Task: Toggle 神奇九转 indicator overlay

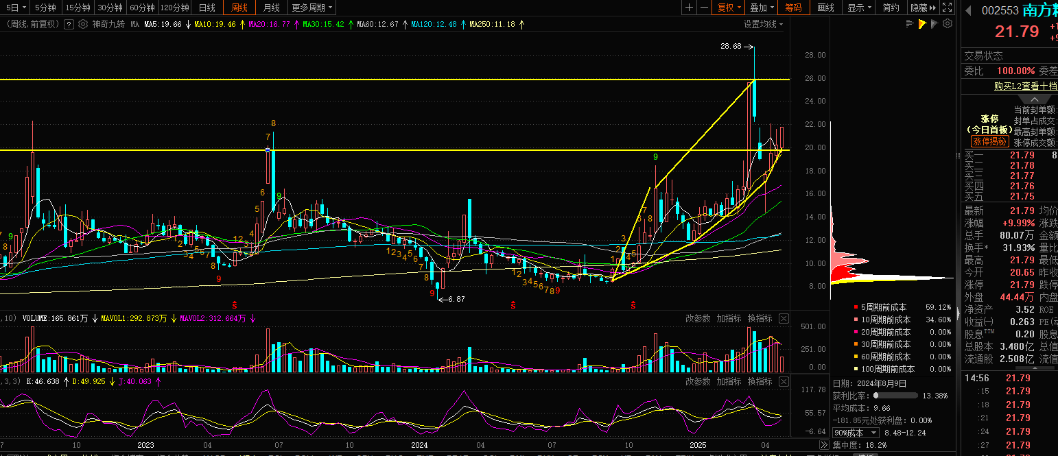Action: click(108, 24)
